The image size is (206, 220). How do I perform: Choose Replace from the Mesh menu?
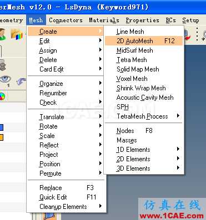[x=66, y=188]
